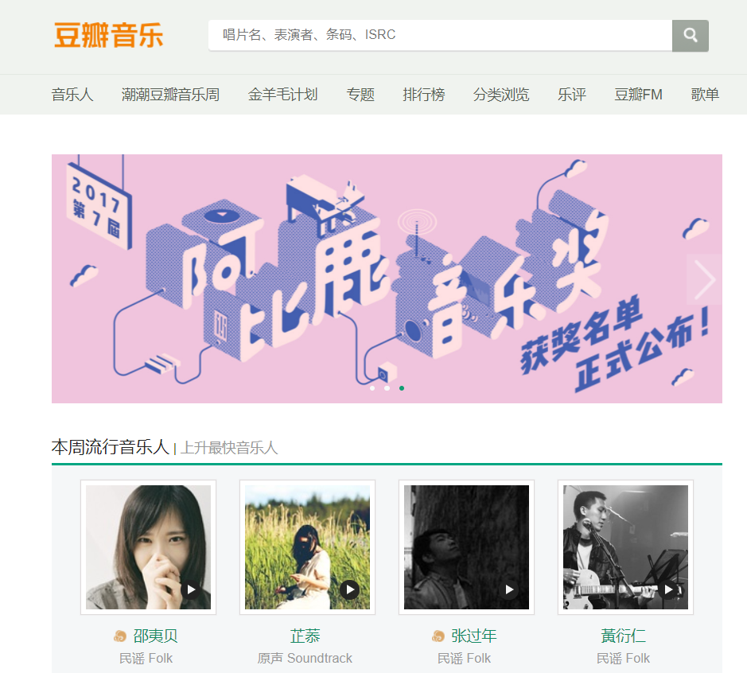Click the search magnifier button

coord(691,35)
